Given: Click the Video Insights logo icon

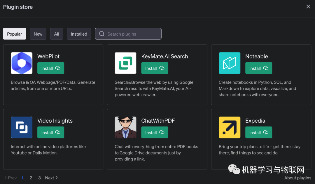Looking at the screenshot, I should tap(22, 127).
